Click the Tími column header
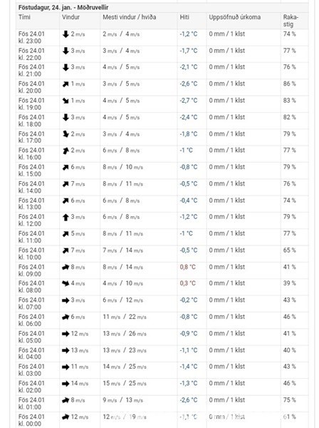The width and height of the screenshot is (319, 428). [24, 17]
